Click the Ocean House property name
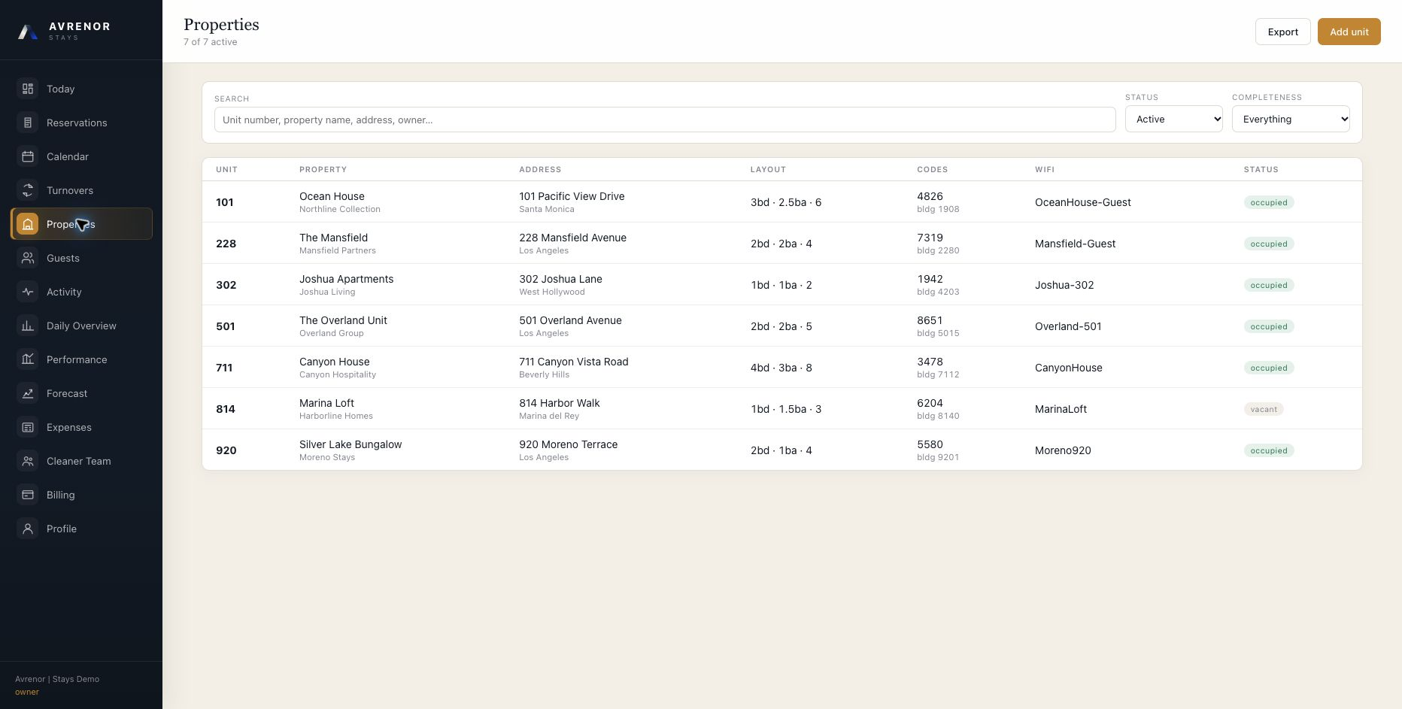Image resolution: width=1402 pixels, height=709 pixels. pyautogui.click(x=332, y=196)
